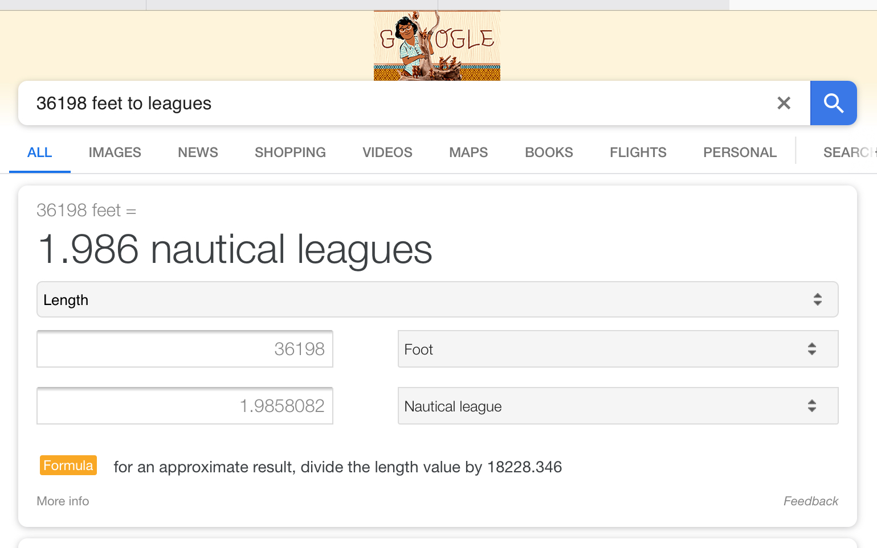
Task: Click the "36198 feet =" heading text
Action: 86,211
